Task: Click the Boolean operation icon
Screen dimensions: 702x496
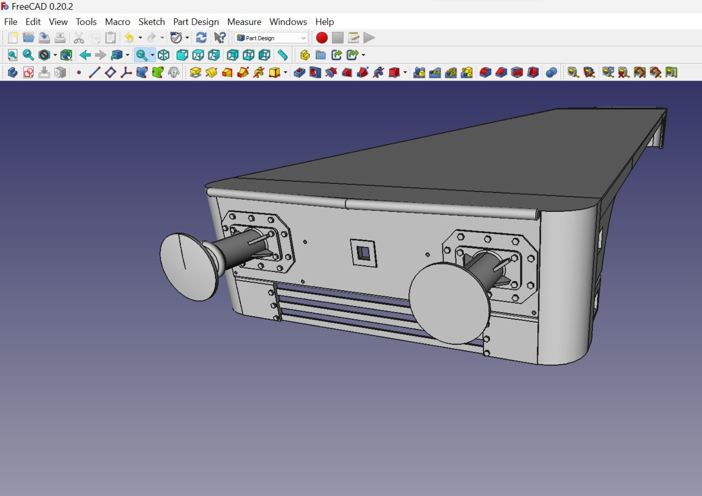Action: click(551, 72)
